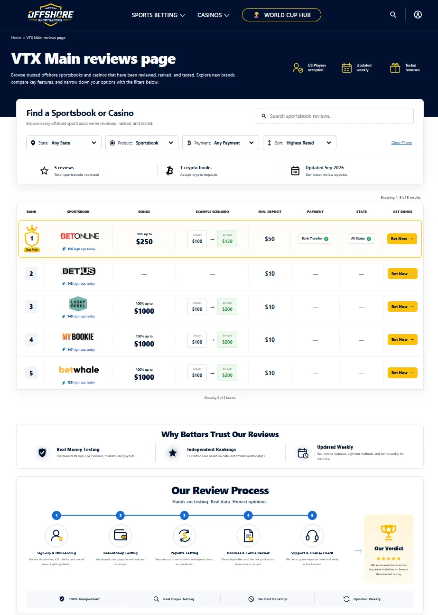The width and height of the screenshot is (438, 615).
Task: Click the Real-Money Testing wallet icon
Action: click(121, 536)
